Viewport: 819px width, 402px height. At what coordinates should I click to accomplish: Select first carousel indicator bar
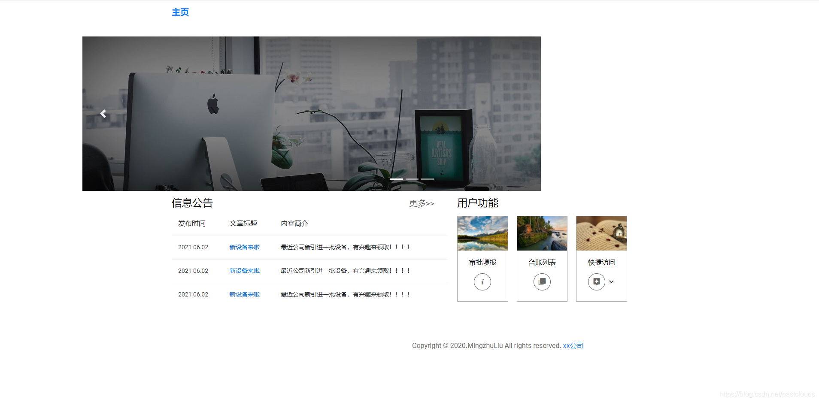(397, 179)
